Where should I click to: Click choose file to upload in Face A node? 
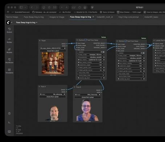coord(53,97)
